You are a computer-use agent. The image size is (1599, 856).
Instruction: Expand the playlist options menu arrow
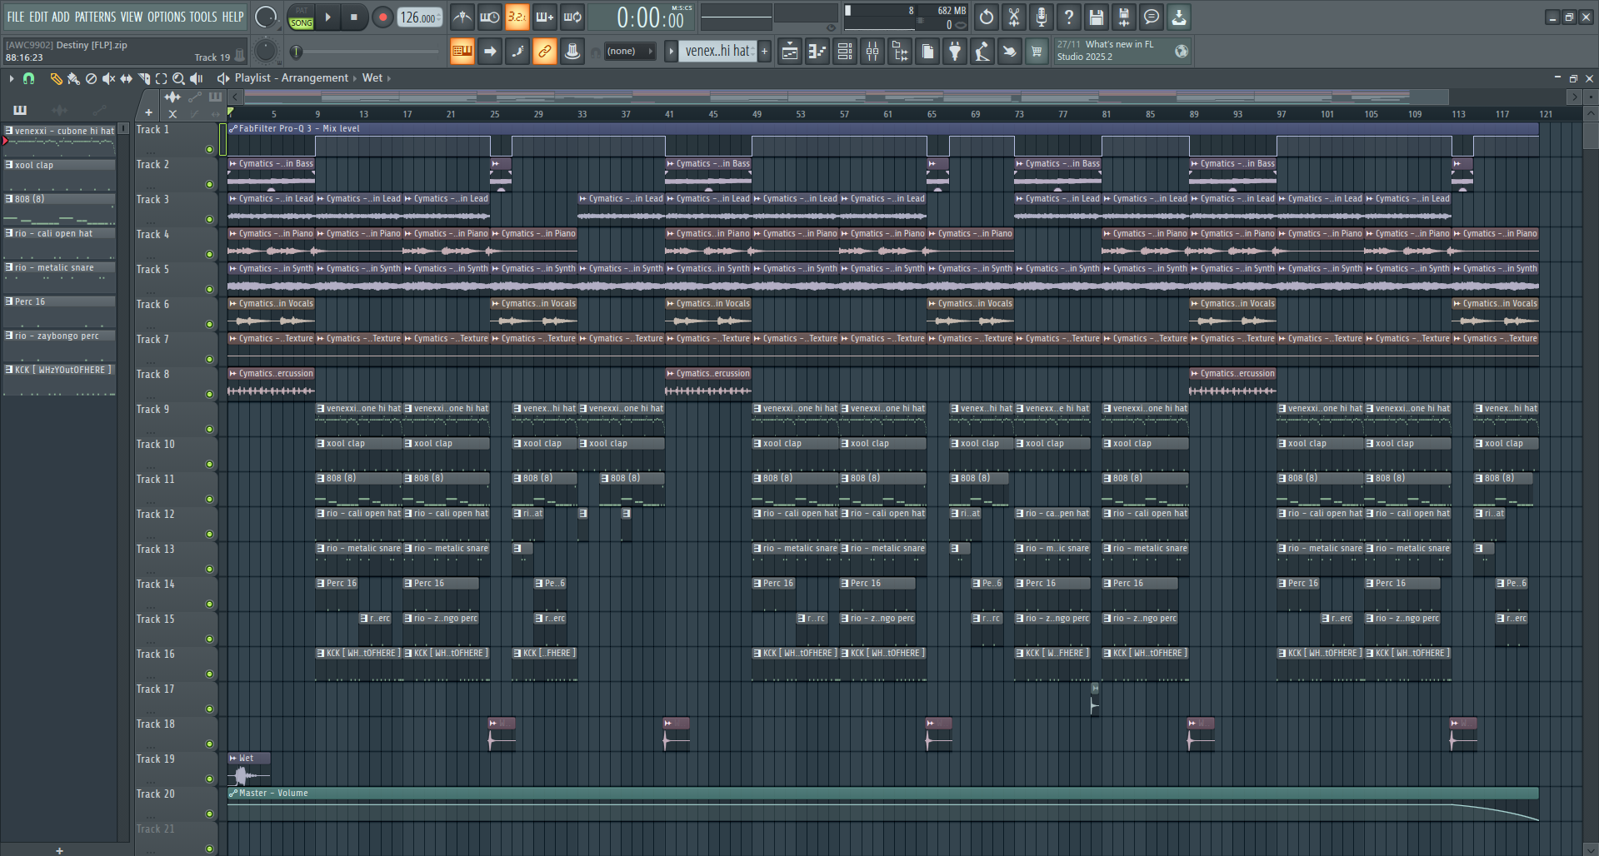[x=11, y=78]
